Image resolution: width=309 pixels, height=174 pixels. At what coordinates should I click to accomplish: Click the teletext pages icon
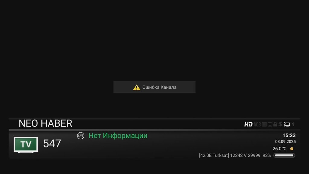[264, 124]
